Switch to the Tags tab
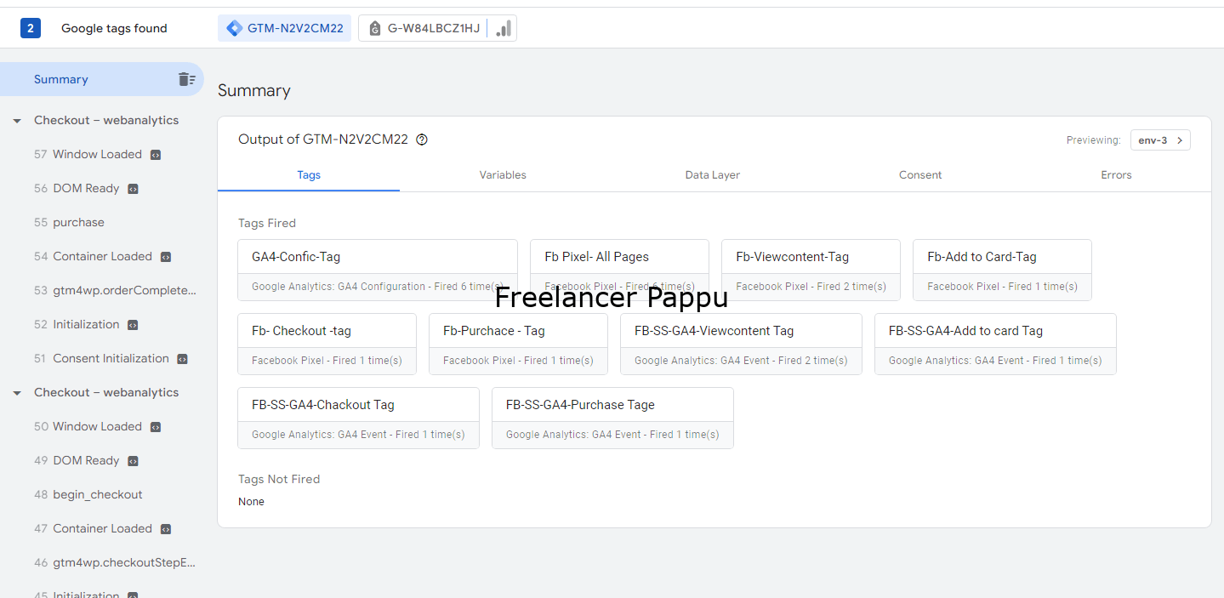Image resolution: width=1224 pixels, height=598 pixels. [x=309, y=174]
